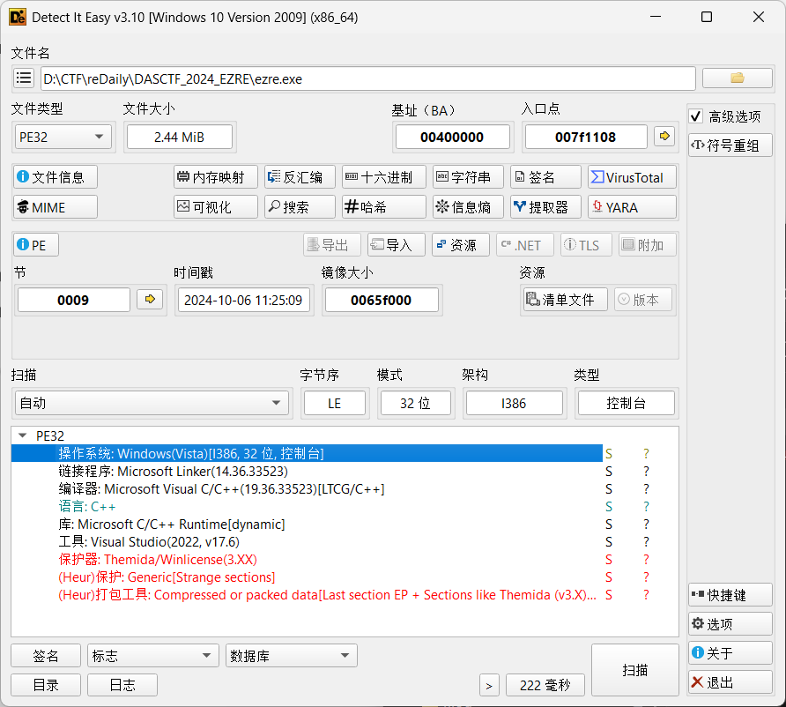Image resolution: width=786 pixels, height=707 pixels.
Task: Open 选项 options gear
Action: [x=730, y=624]
